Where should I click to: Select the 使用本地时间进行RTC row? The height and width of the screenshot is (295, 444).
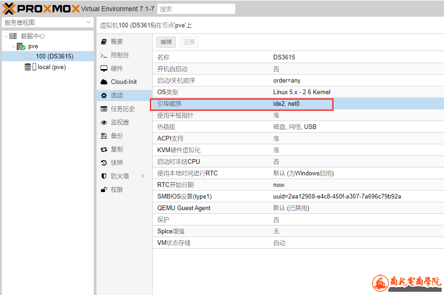click(298, 173)
